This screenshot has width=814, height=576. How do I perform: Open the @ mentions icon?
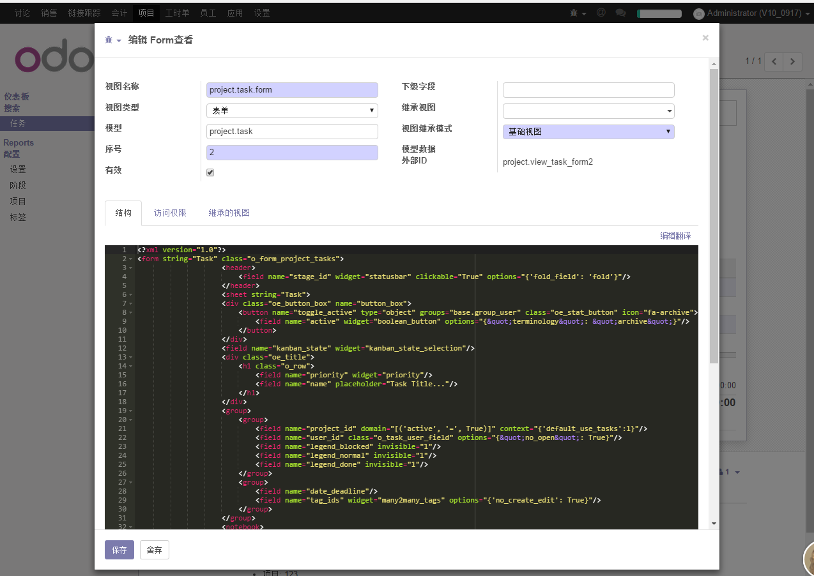coord(601,13)
